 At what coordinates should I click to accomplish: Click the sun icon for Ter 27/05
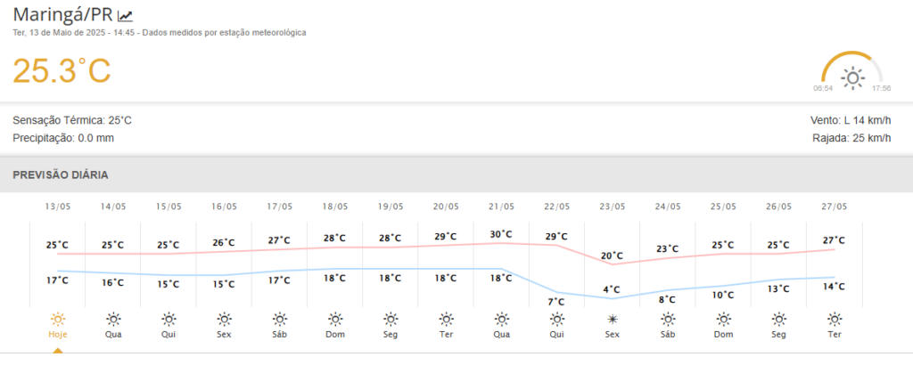pos(835,319)
